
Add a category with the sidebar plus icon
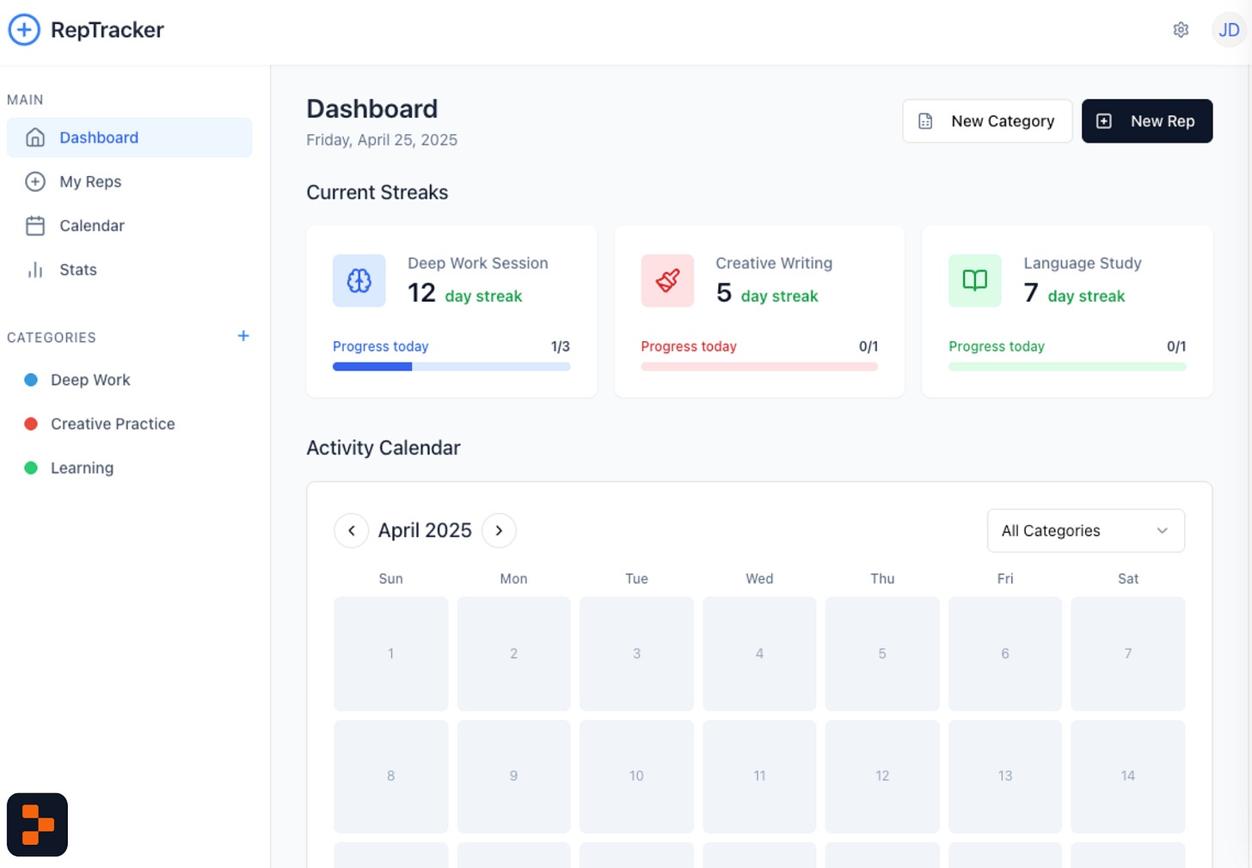[x=243, y=336]
